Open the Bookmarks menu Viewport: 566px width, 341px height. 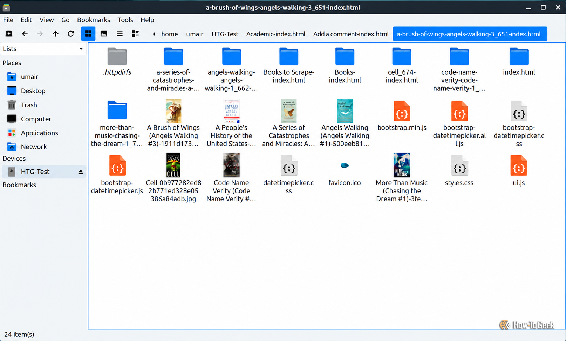94,20
